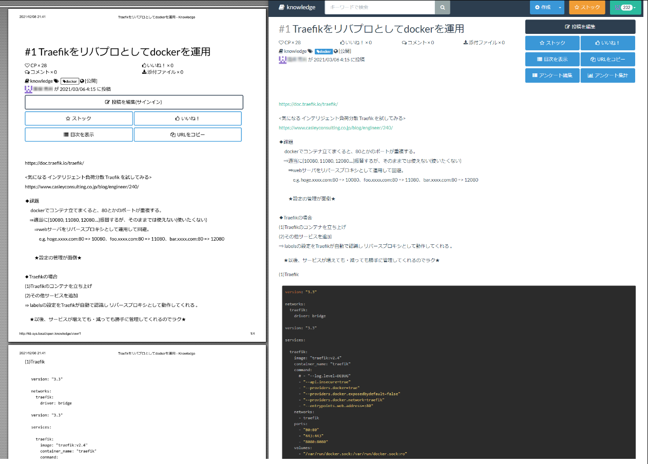Open the user menu with 232 badge
This screenshot has width=648, height=464.
(x=625, y=7)
